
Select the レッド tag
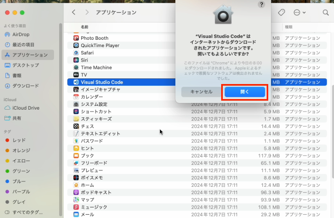(x=28, y=140)
